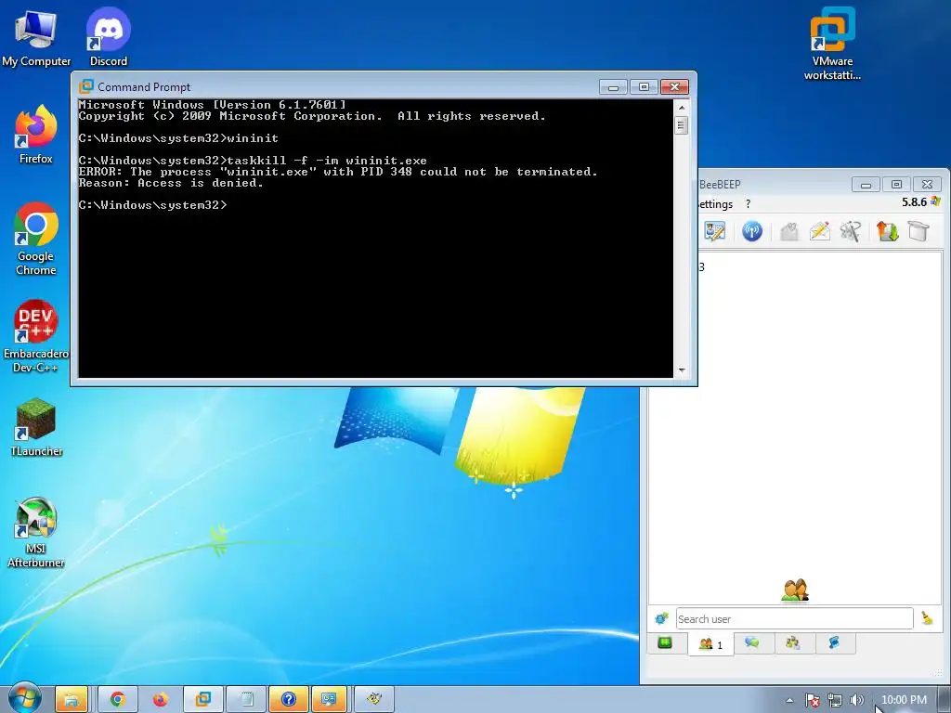Select the user avatar in BeeBEEP list
This screenshot has width=951, height=713.
tap(795, 590)
